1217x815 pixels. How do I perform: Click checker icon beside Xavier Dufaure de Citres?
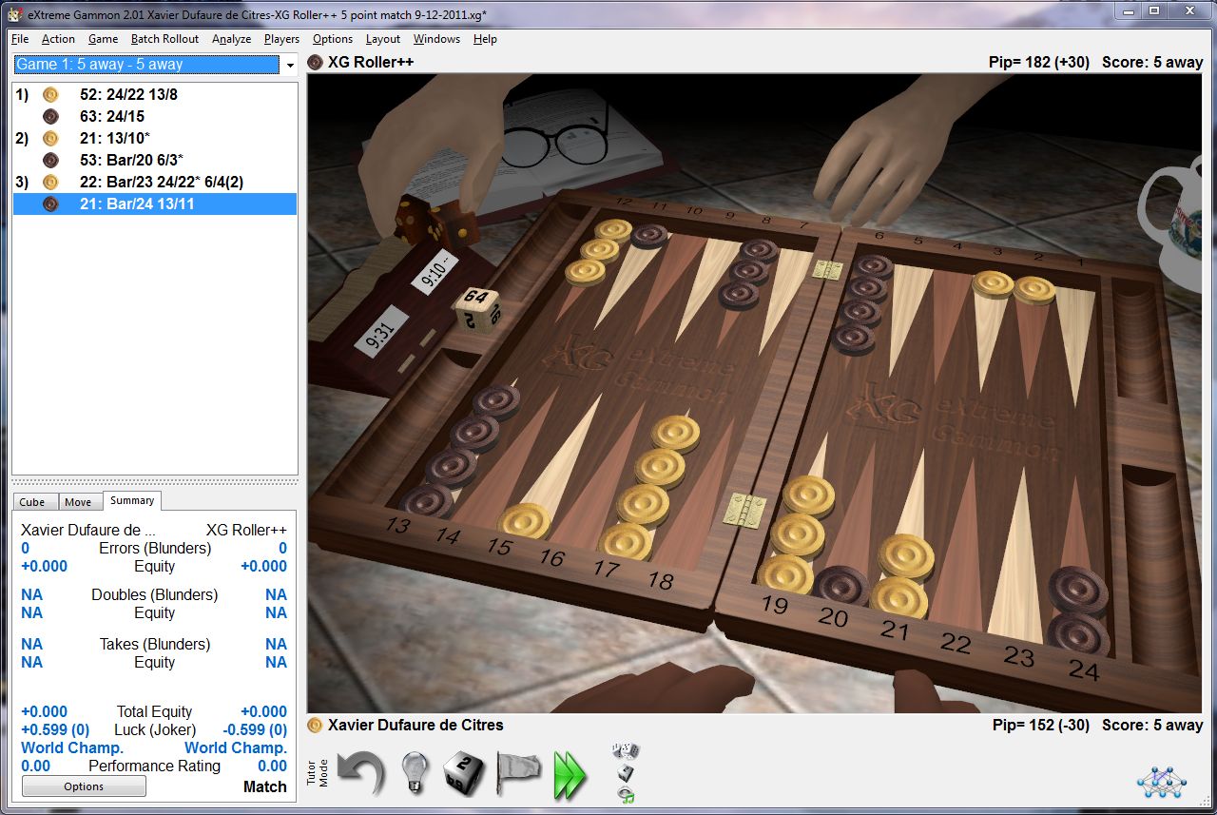click(315, 725)
